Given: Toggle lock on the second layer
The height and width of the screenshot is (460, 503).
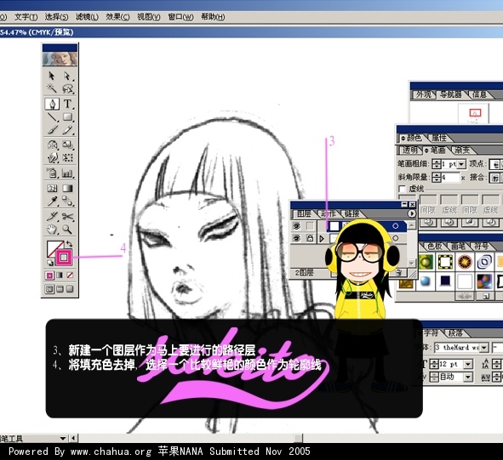Looking at the screenshot, I should click(310, 238).
